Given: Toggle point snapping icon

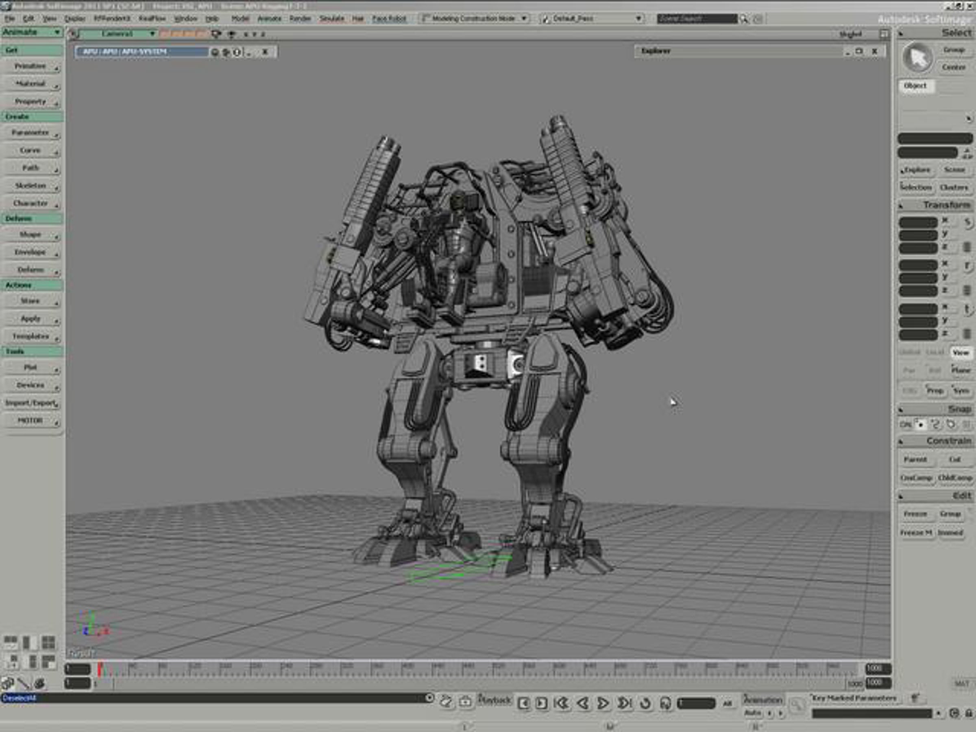Looking at the screenshot, I should click(920, 425).
